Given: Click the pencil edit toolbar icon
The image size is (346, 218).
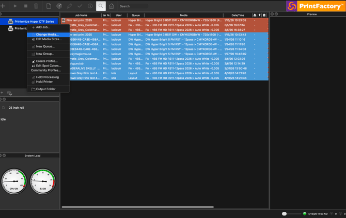Looking at the screenshot, I should pos(70,6).
